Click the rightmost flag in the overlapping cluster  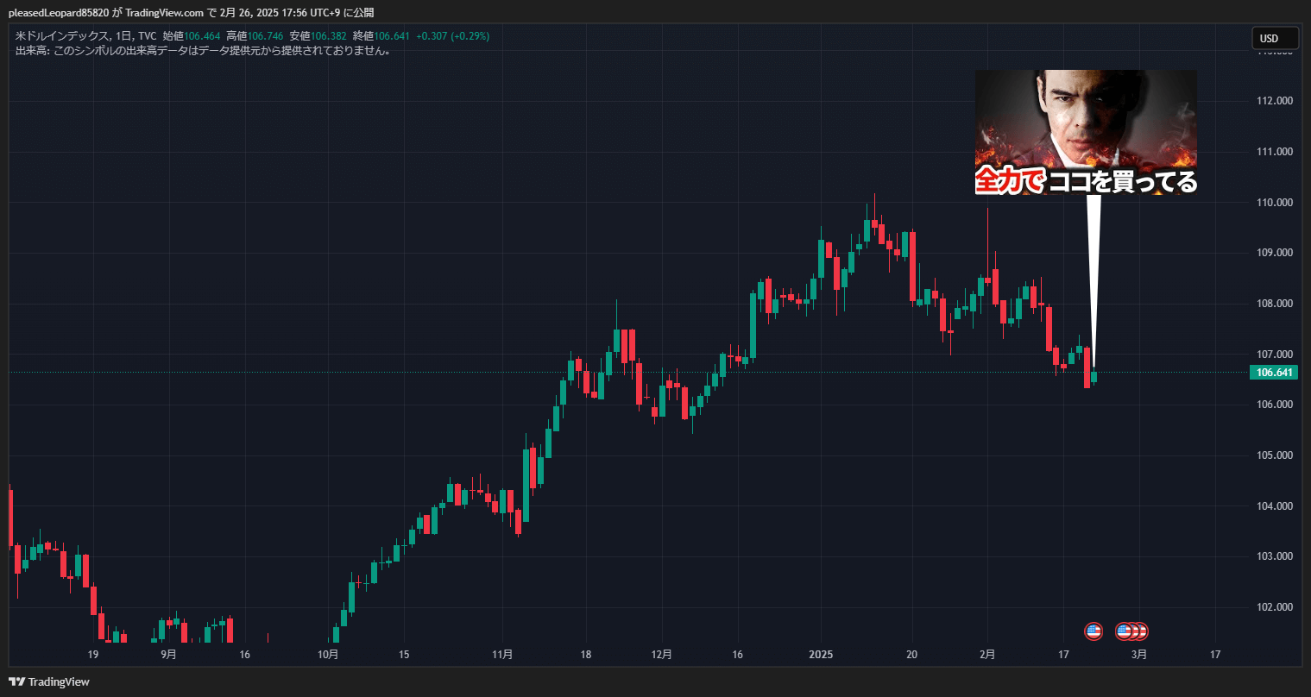pyautogui.click(x=1141, y=631)
